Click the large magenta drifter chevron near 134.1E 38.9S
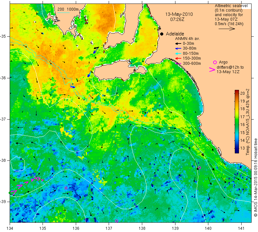258x232 pixels. (x=14, y=192)
